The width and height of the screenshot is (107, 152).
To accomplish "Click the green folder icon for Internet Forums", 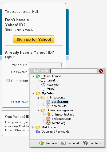I will coord(38,76).
